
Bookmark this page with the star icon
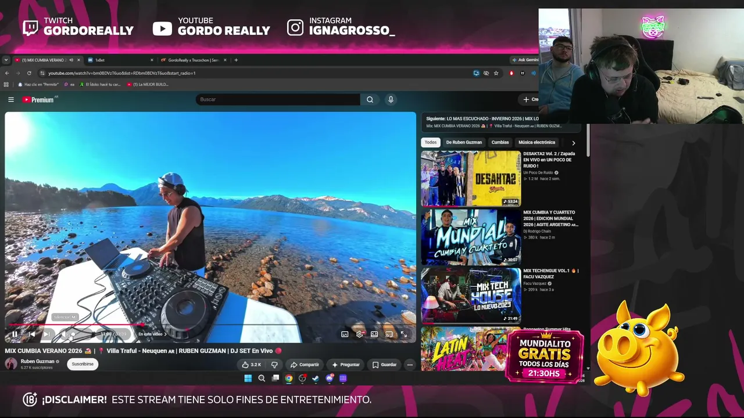point(496,73)
